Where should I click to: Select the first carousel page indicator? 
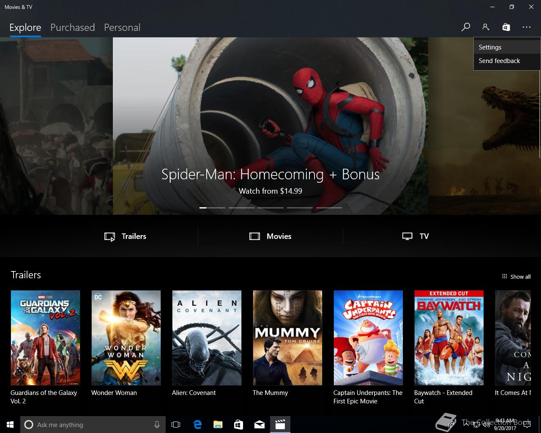(212, 208)
